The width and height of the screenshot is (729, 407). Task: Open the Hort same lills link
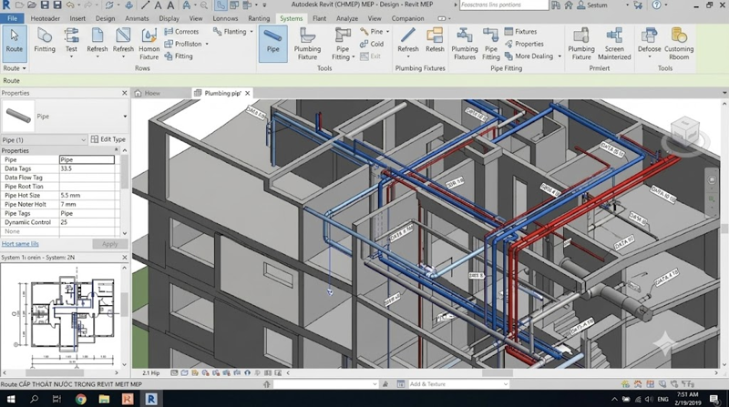click(x=20, y=244)
